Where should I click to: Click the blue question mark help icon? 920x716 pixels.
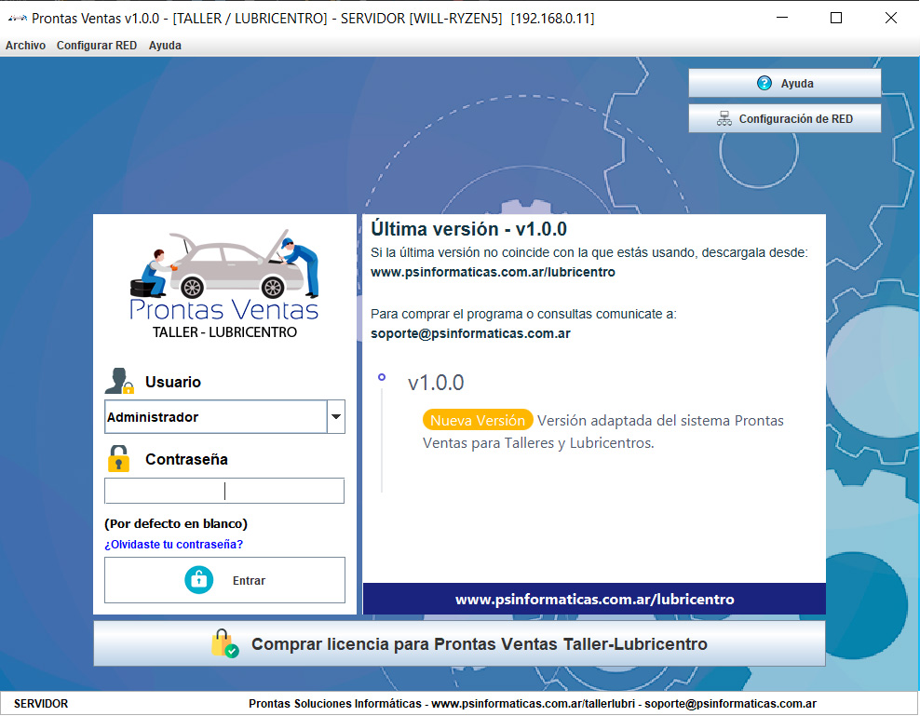coord(764,84)
